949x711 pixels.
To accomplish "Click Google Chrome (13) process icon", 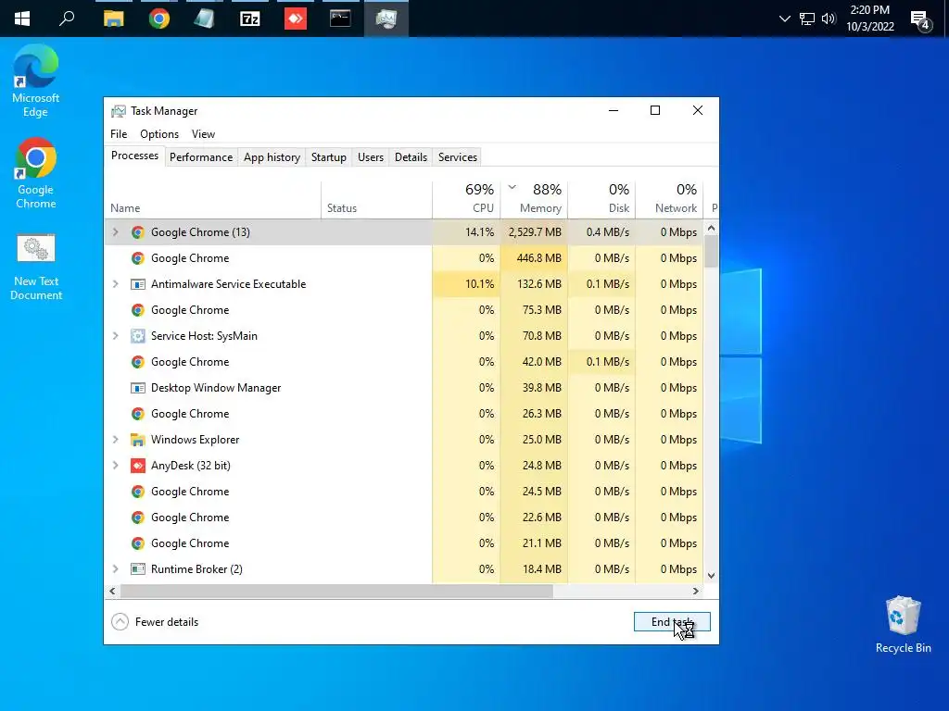I will pyautogui.click(x=138, y=232).
